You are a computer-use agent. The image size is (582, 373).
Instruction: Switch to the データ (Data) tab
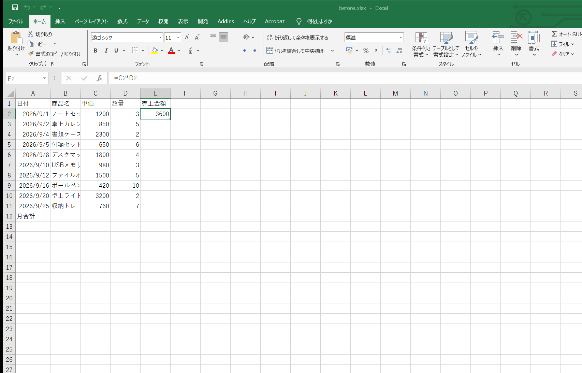coord(143,21)
